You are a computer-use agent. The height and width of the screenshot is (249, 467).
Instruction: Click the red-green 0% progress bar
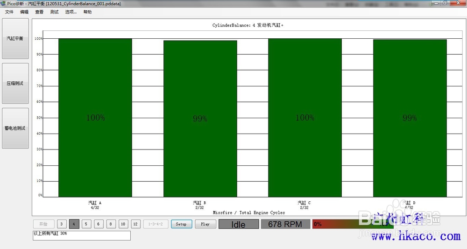click(353, 224)
